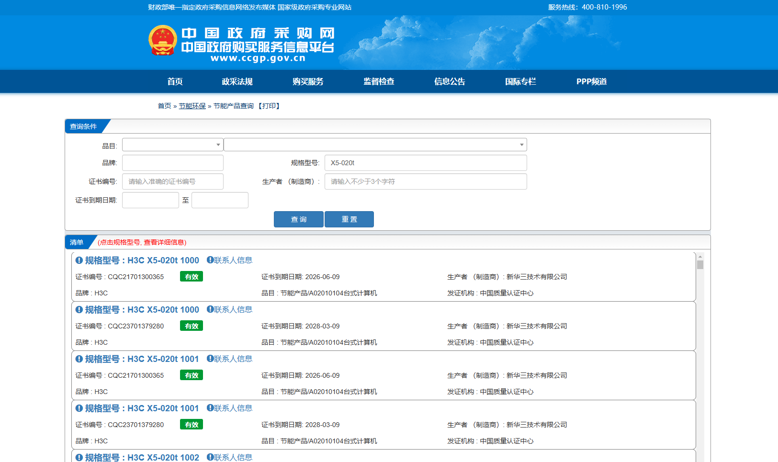Click contact info icon in CQC23701379280 X5-020t 1000 row
This screenshot has height=462, width=778.
click(x=210, y=309)
